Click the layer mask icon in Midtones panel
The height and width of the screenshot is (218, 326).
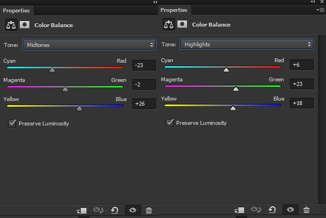point(24,25)
